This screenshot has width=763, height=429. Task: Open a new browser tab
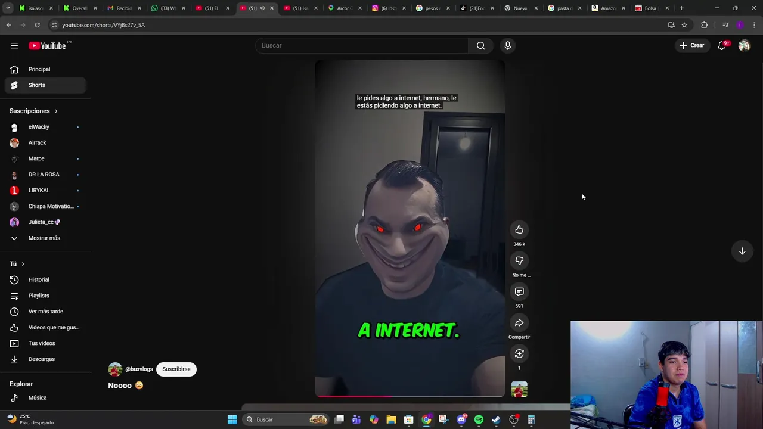click(x=681, y=8)
